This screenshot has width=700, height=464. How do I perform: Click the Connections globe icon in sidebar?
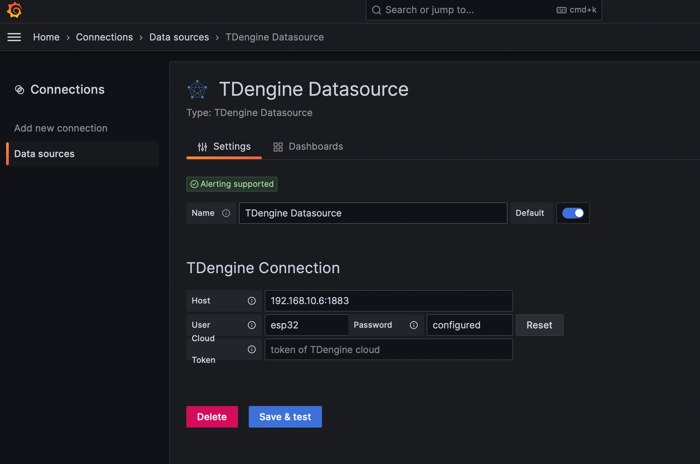click(x=20, y=90)
